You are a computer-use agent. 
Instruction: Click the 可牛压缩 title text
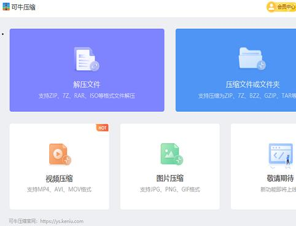tap(23, 7)
